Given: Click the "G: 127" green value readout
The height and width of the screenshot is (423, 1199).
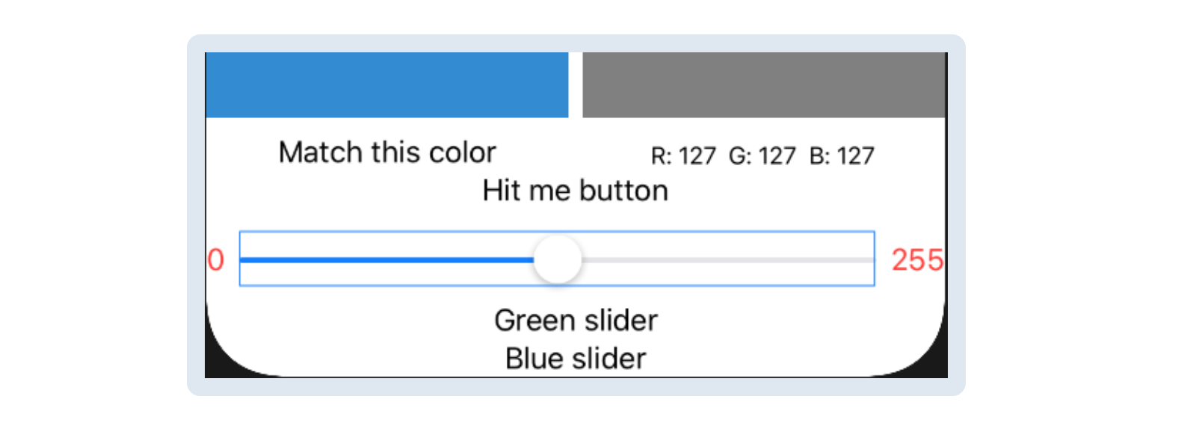Looking at the screenshot, I should pos(762,156).
